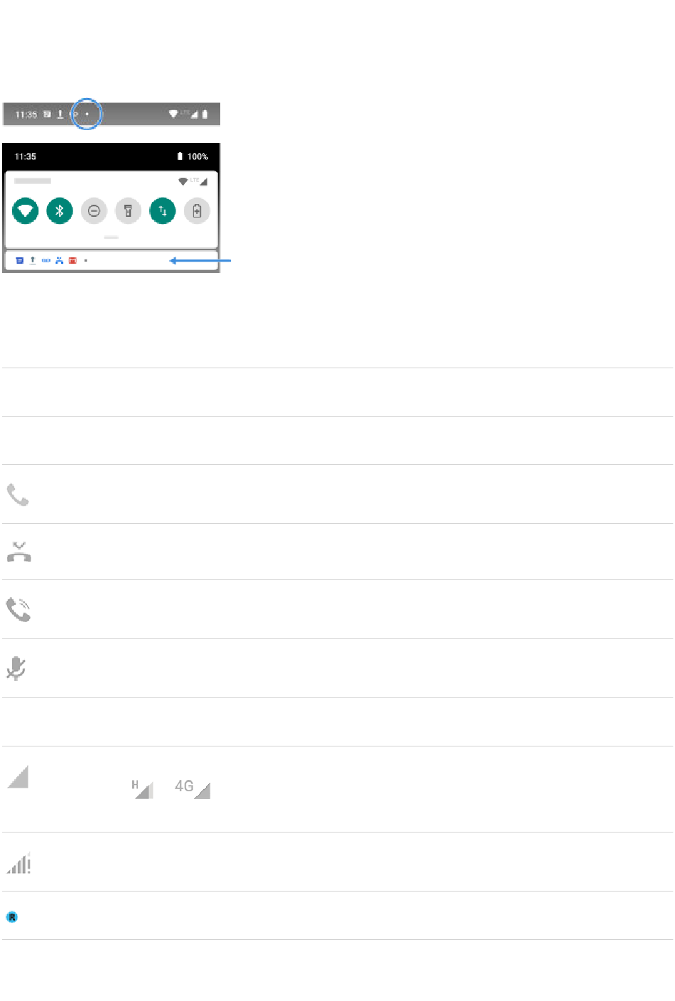
Task: Click the no-connection signal bars icon
Action: [x=19, y=862]
